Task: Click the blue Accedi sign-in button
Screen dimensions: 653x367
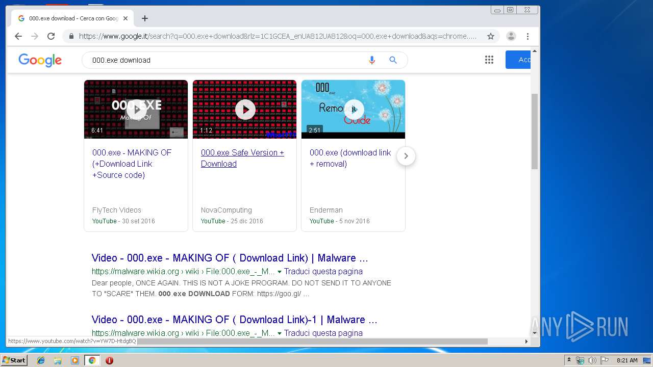Action: tap(518, 60)
